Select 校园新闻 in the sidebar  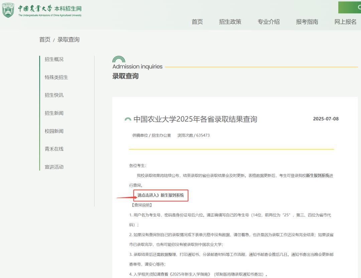(x=54, y=131)
